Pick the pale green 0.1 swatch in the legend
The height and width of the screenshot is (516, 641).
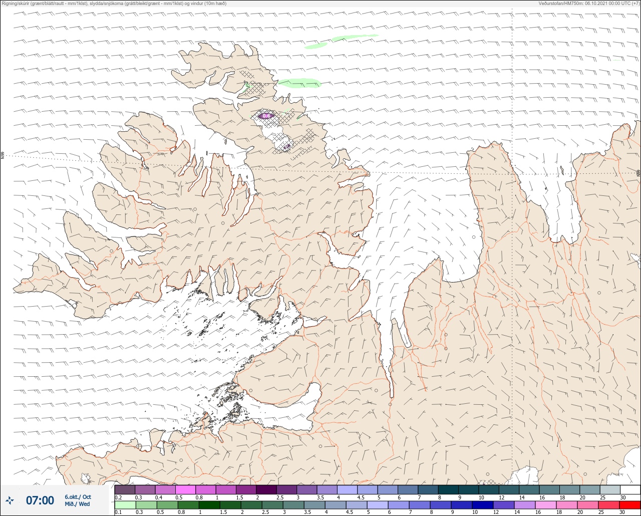(x=125, y=505)
